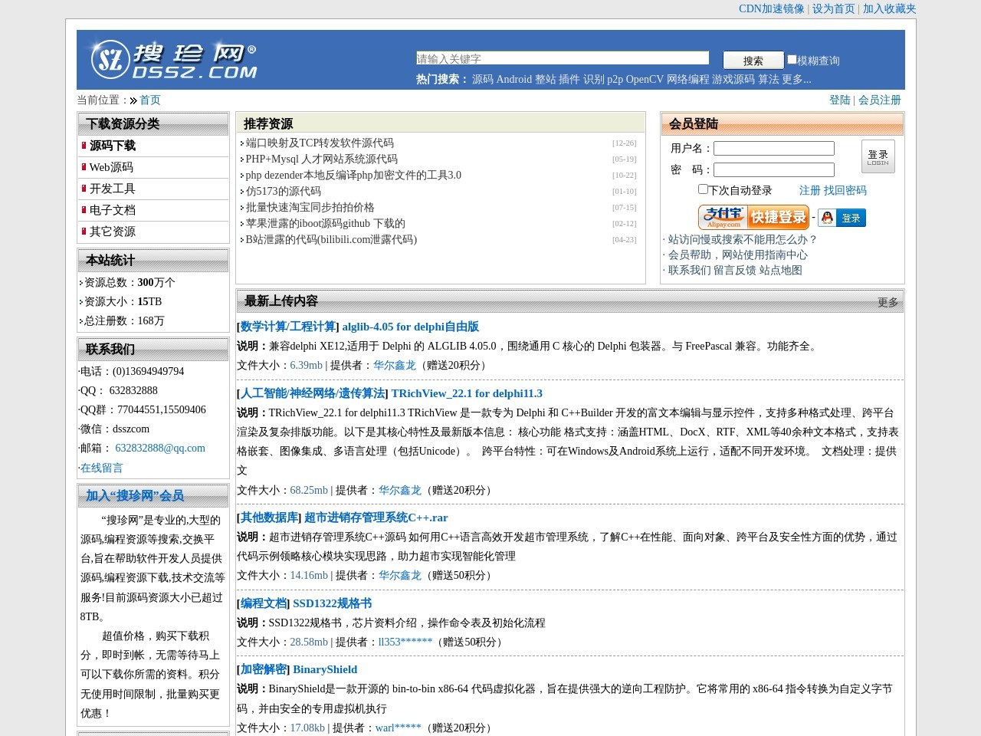The height and width of the screenshot is (736, 981).
Task: Click the red book icon beside Web源码
Action: click(84, 166)
